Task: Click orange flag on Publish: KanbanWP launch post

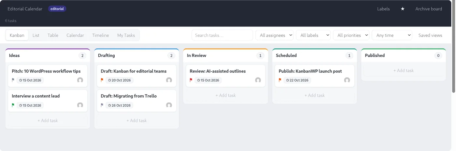Action: pos(280,80)
